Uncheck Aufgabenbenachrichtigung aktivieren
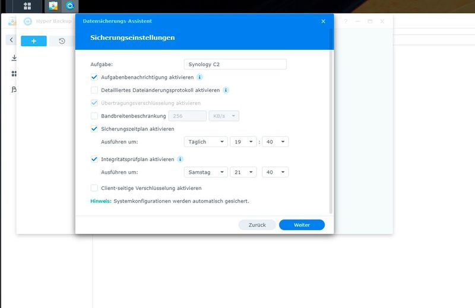This screenshot has height=308, width=475. pyautogui.click(x=94, y=77)
